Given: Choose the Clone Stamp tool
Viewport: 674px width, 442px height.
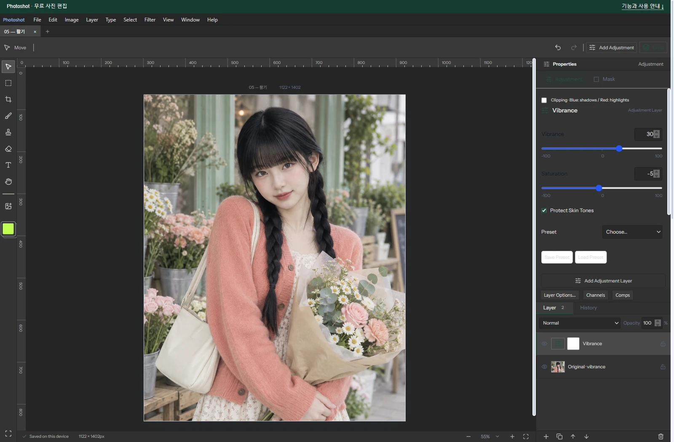Looking at the screenshot, I should pyautogui.click(x=8, y=132).
